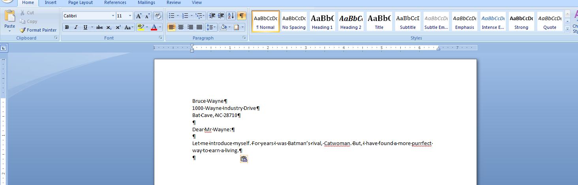Click the Sort A-Z icon
Viewport: 578px width, 185px height.
pyautogui.click(x=231, y=16)
